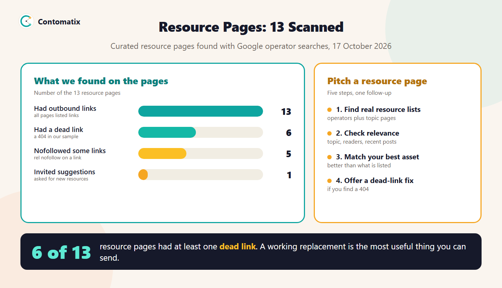
Task: Click the bullet dot for step 1
Action: (329, 110)
